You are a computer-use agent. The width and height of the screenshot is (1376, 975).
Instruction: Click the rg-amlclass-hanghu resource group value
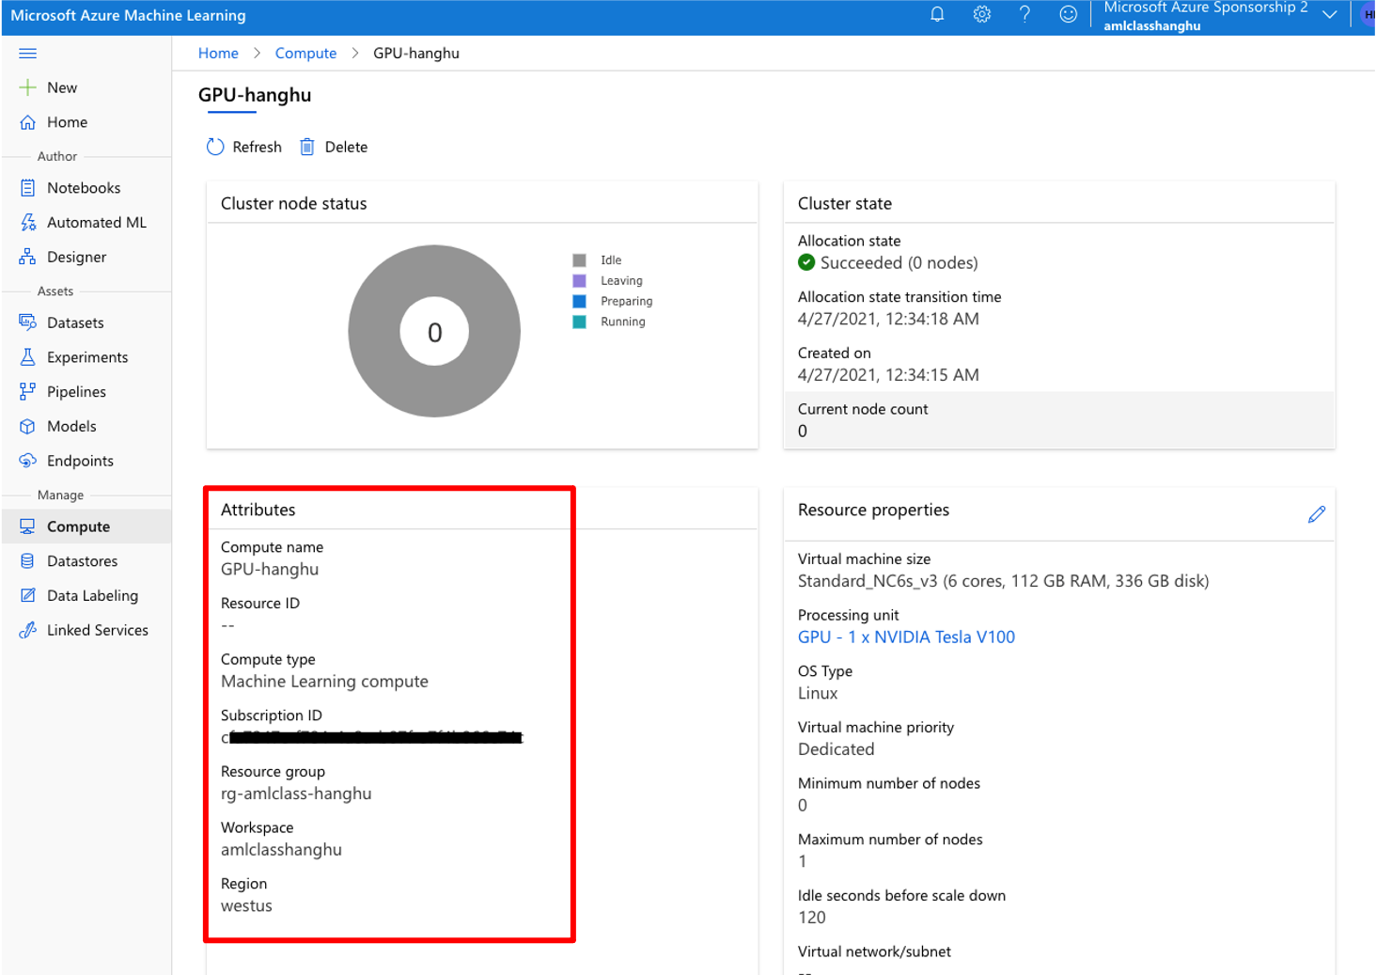tap(296, 794)
